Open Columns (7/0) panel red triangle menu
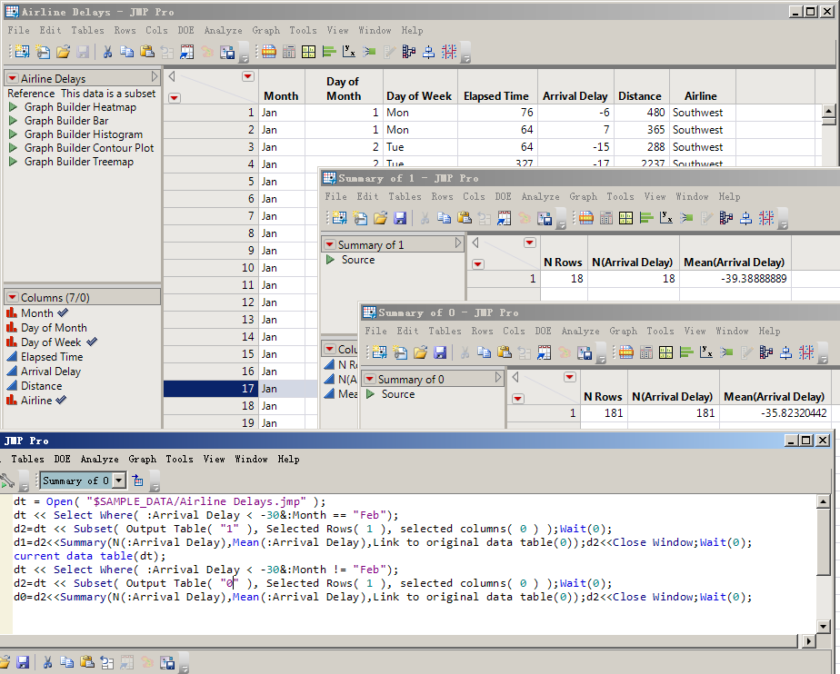This screenshot has height=674, width=840. click(x=12, y=298)
